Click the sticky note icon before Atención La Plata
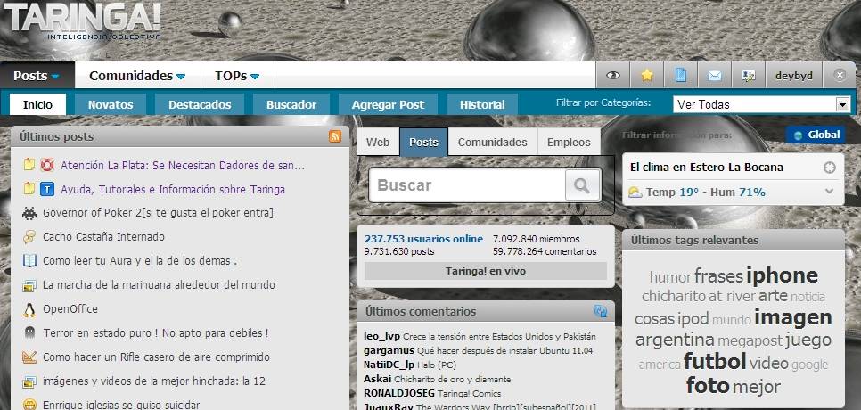 tap(29, 165)
